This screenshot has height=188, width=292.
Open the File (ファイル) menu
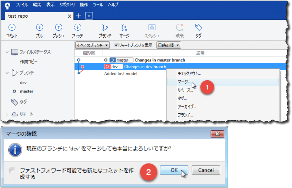point(21,5)
